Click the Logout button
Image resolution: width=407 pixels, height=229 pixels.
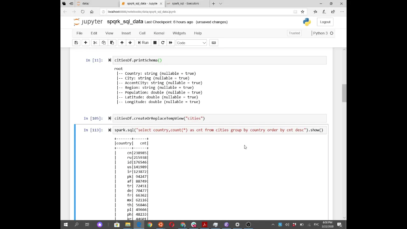[x=325, y=22]
